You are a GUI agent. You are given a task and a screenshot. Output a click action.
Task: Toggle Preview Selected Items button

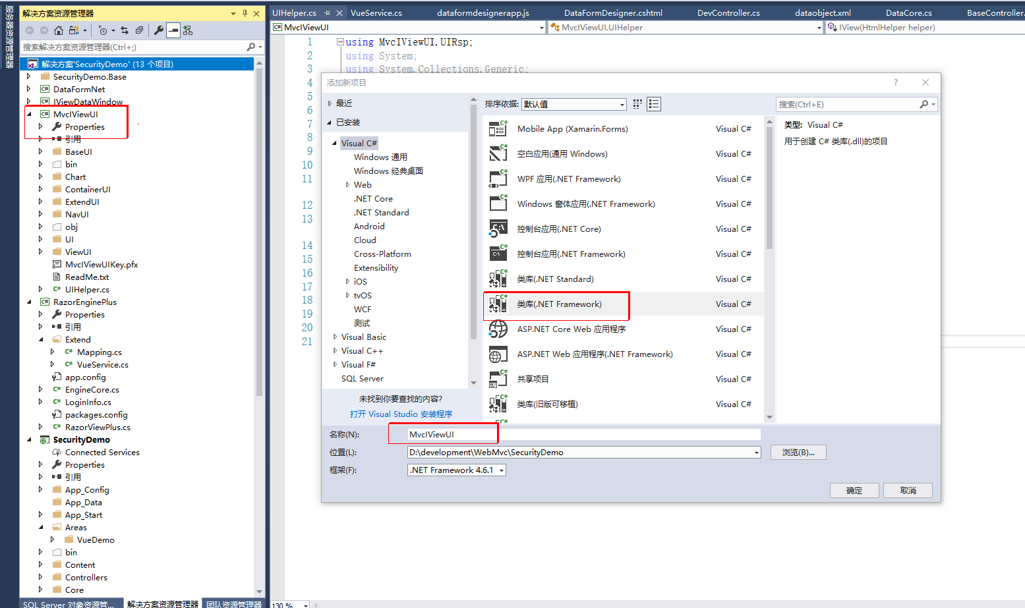(173, 30)
